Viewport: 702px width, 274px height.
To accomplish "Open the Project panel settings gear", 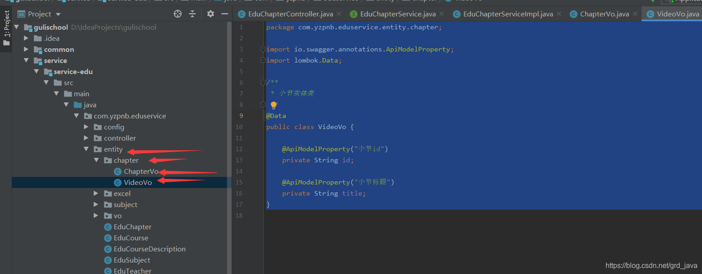I will (x=211, y=14).
